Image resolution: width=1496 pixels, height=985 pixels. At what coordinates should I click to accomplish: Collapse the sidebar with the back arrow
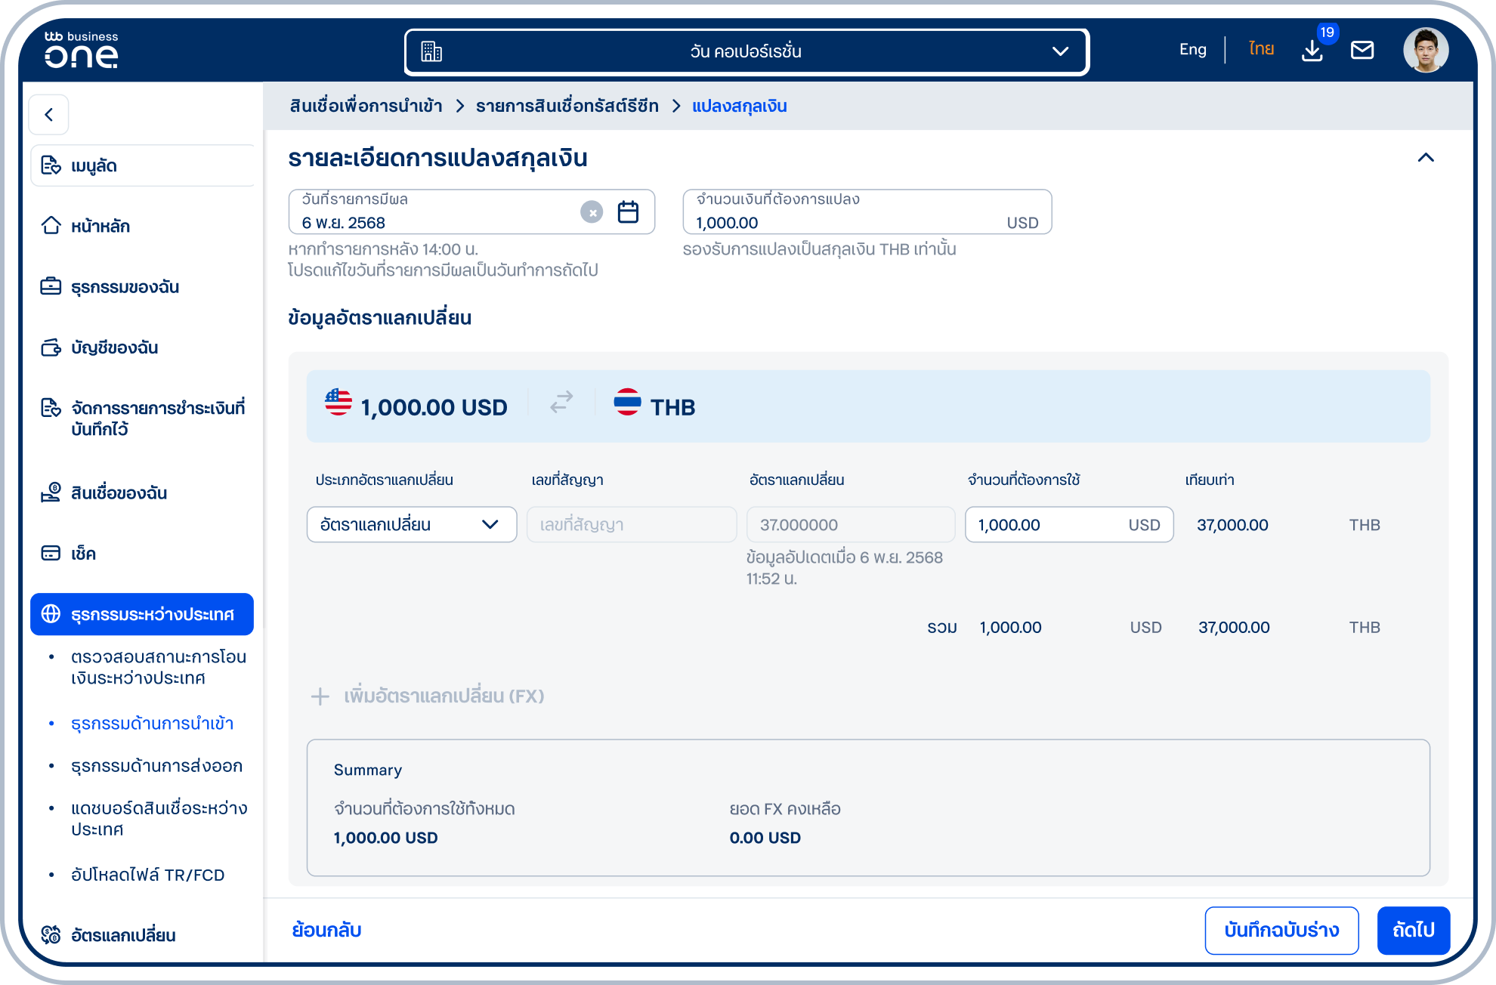[x=49, y=115]
